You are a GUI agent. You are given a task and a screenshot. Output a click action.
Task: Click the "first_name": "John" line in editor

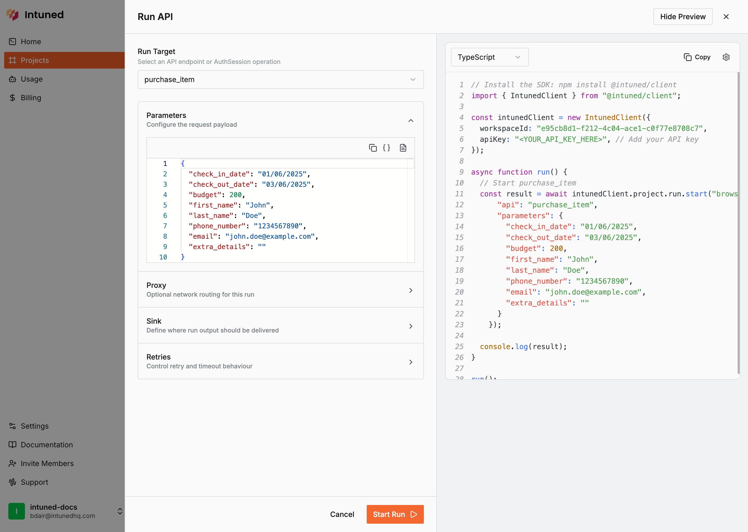pos(231,205)
